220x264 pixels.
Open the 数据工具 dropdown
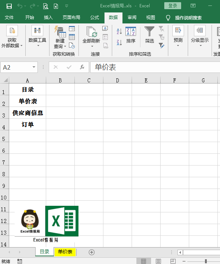[37, 36]
